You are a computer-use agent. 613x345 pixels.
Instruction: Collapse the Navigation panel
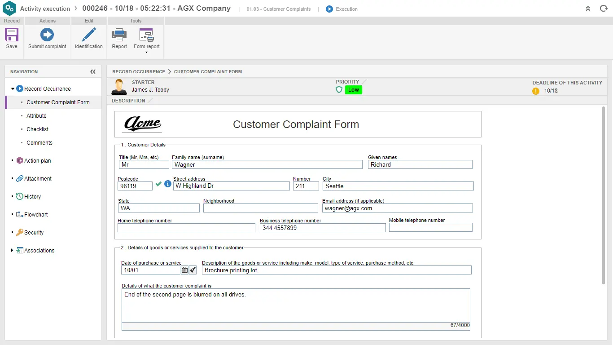pyautogui.click(x=93, y=71)
